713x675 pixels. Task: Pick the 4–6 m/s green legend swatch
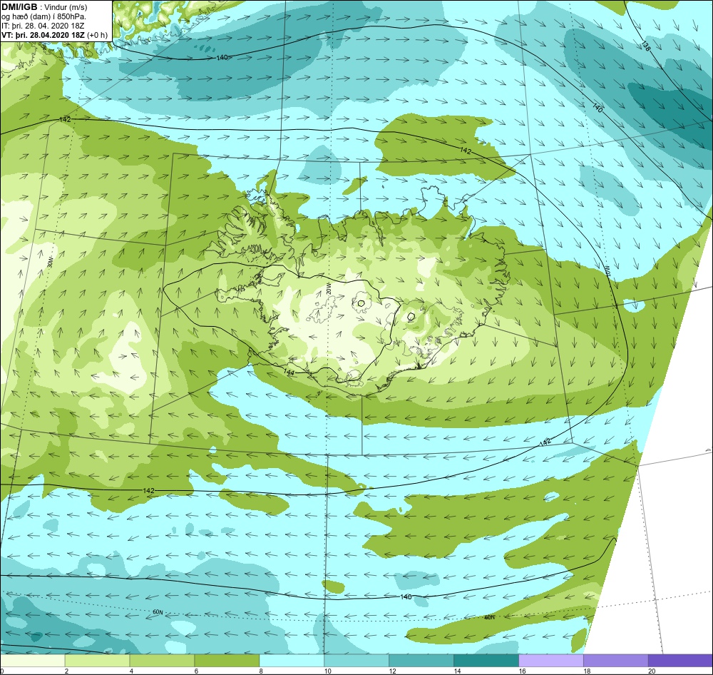tap(163, 660)
